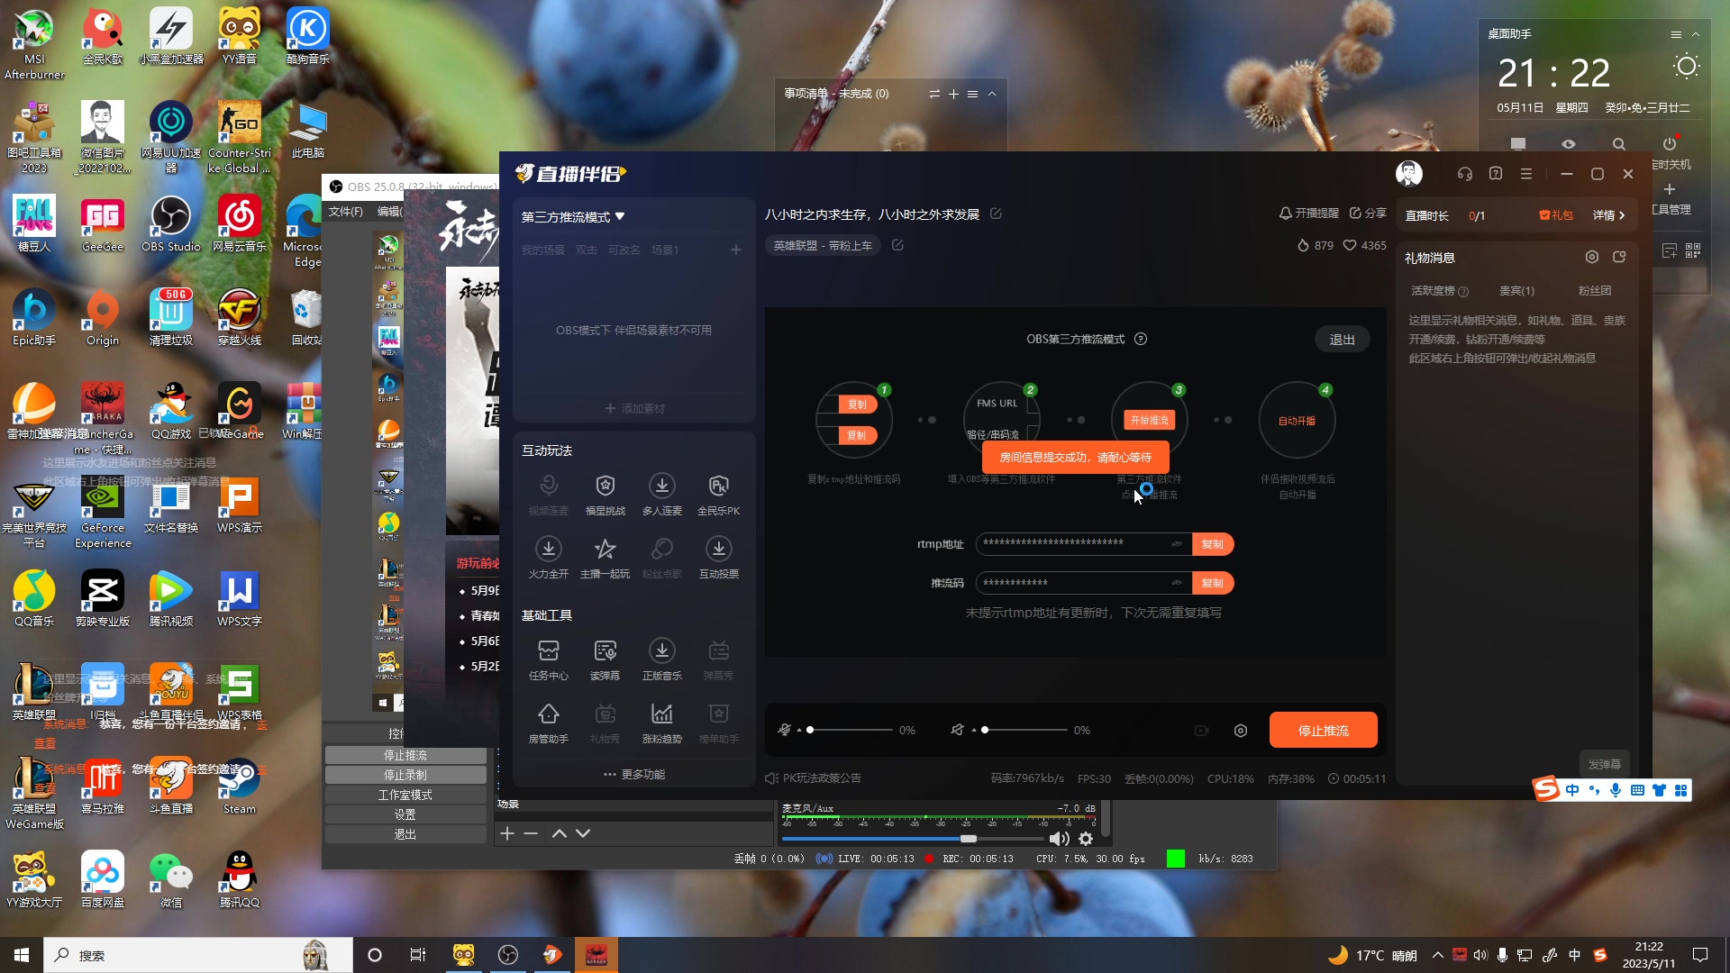Image resolution: width=1730 pixels, height=973 pixels.
Task: Open 福星挑战 interactive feature
Action: (605, 495)
